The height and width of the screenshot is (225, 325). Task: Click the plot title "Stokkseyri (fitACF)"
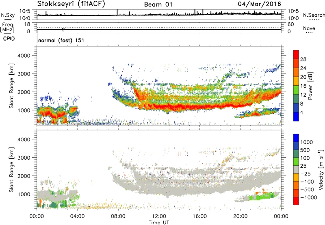[71, 4]
